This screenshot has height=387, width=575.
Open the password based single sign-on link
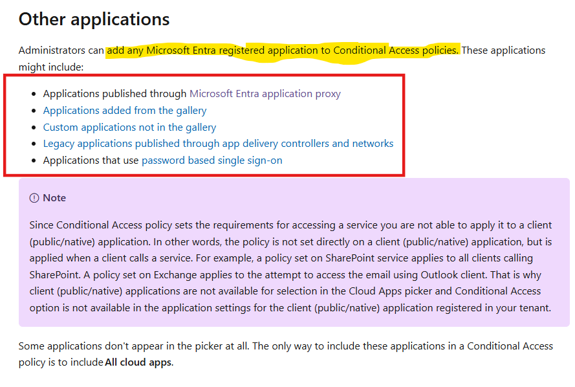[x=211, y=160]
